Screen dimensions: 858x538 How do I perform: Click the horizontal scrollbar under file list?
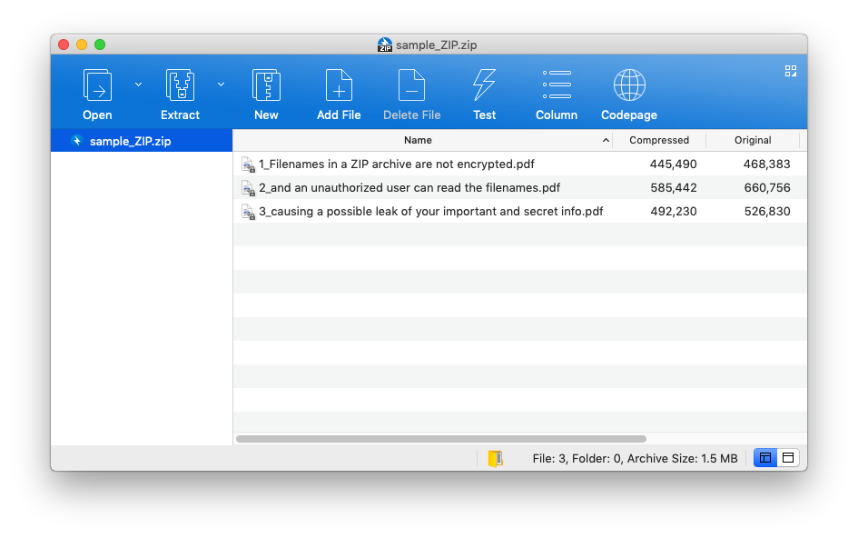coord(441,439)
